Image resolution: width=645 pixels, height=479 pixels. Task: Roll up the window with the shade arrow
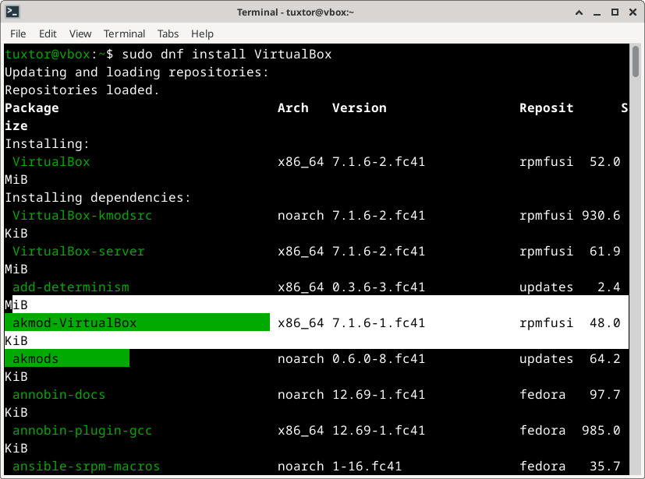(x=580, y=12)
